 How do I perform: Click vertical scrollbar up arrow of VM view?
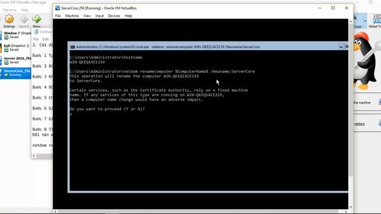tap(351, 21)
